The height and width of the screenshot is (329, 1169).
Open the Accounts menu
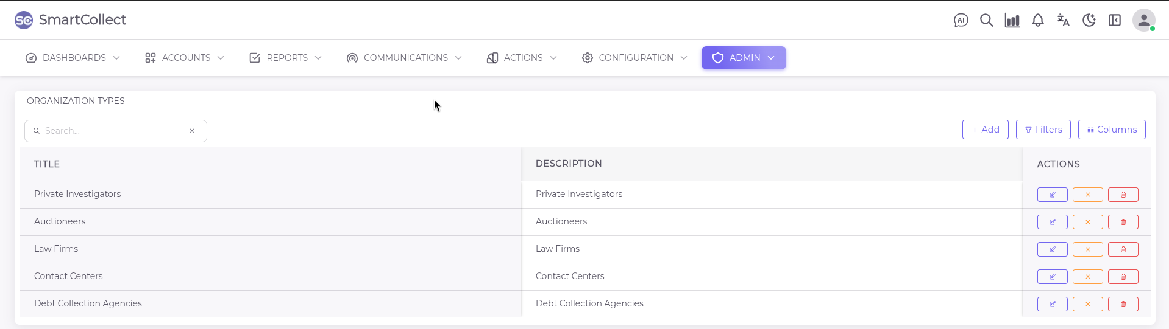coord(185,58)
